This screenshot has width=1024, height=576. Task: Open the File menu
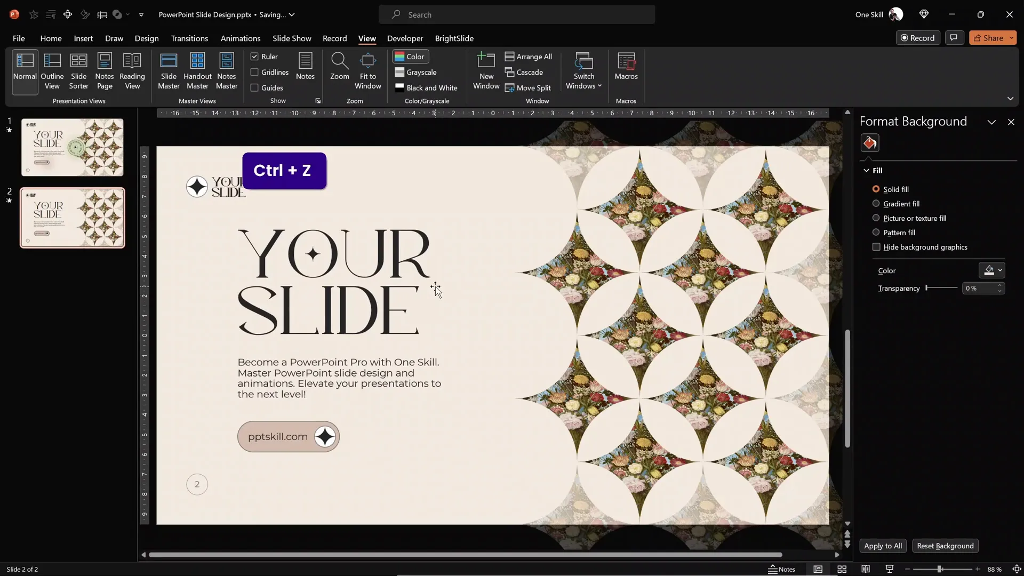19,38
